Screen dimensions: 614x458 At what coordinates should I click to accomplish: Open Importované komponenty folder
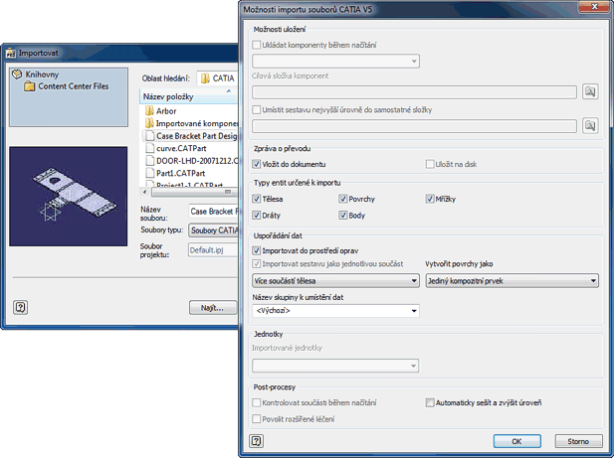[191, 123]
